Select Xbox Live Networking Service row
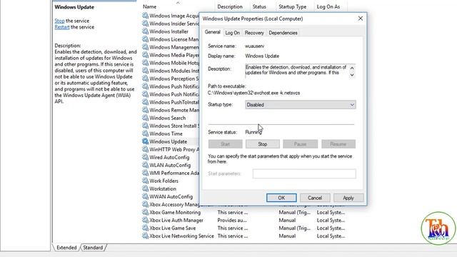 [181, 236]
